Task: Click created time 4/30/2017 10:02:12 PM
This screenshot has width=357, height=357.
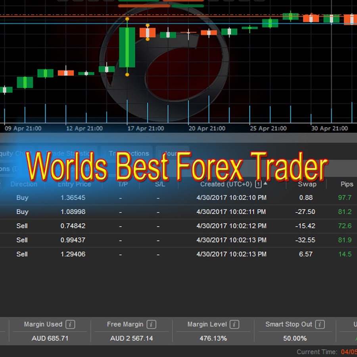Action: (x=231, y=226)
